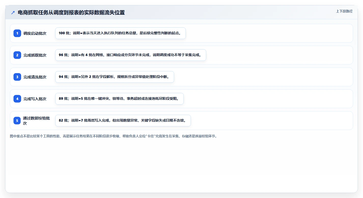Screen dimensions: 363x198
Task: Click the 96 批 description box
Action: (x=131, y=55)
